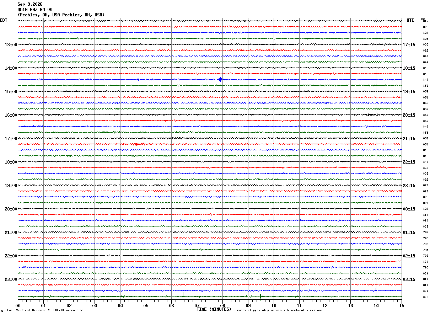The image size is (430, 315).
Task: Click the vertical division microvolts scale note
Action: pyautogui.click(x=45, y=310)
